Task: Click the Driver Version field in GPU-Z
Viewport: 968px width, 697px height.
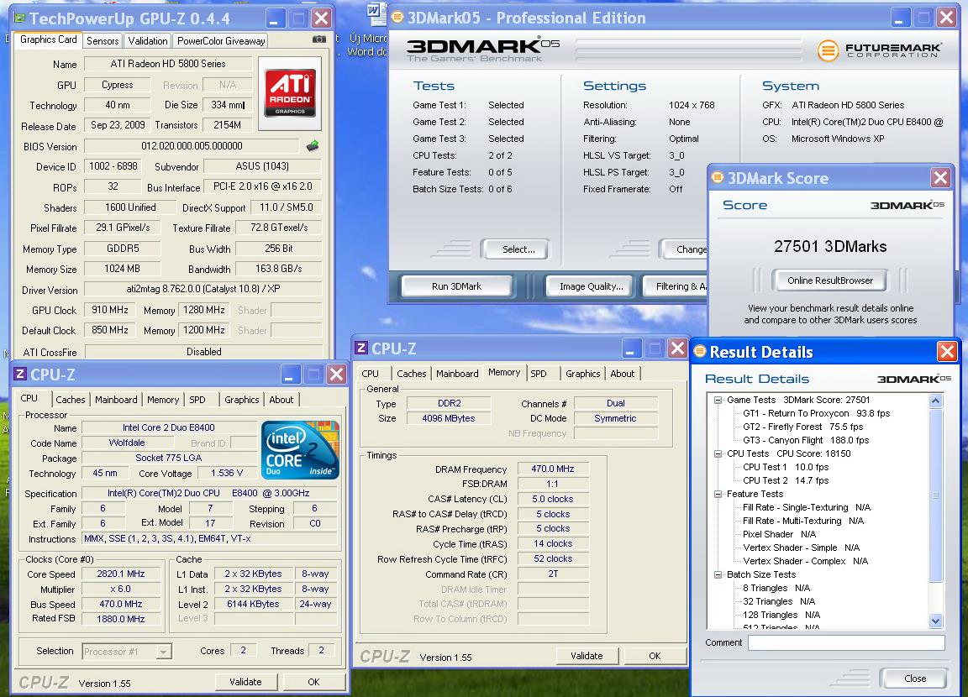Action: (203, 289)
